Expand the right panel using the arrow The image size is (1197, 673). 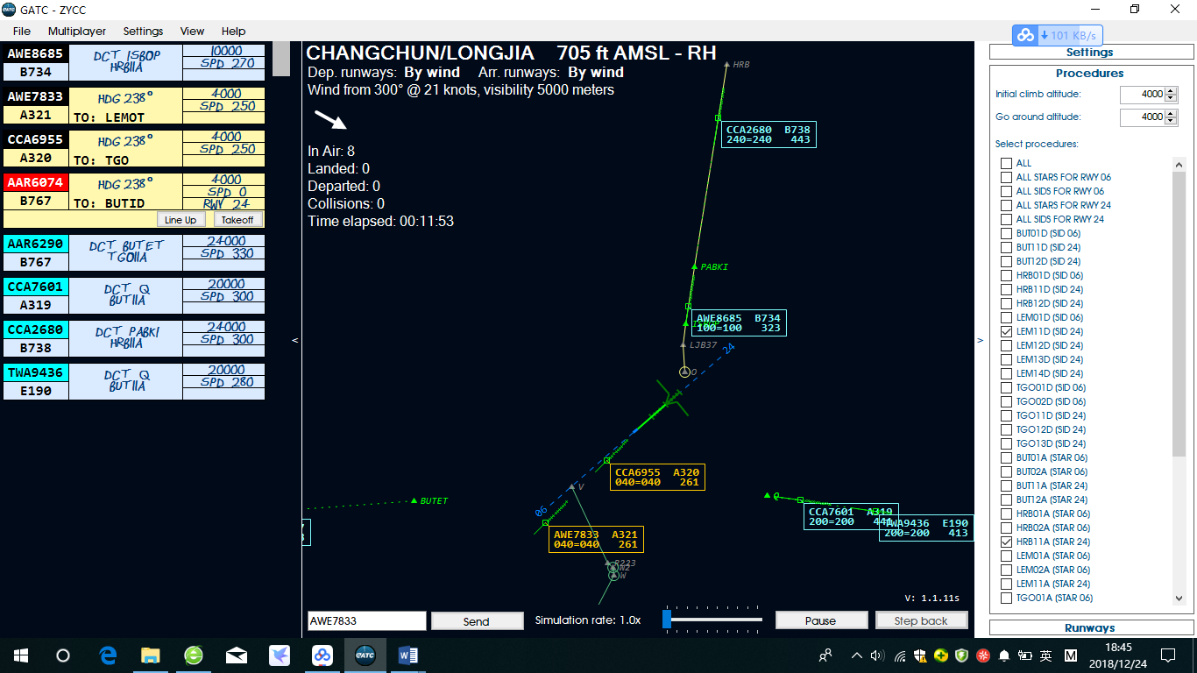coord(981,342)
